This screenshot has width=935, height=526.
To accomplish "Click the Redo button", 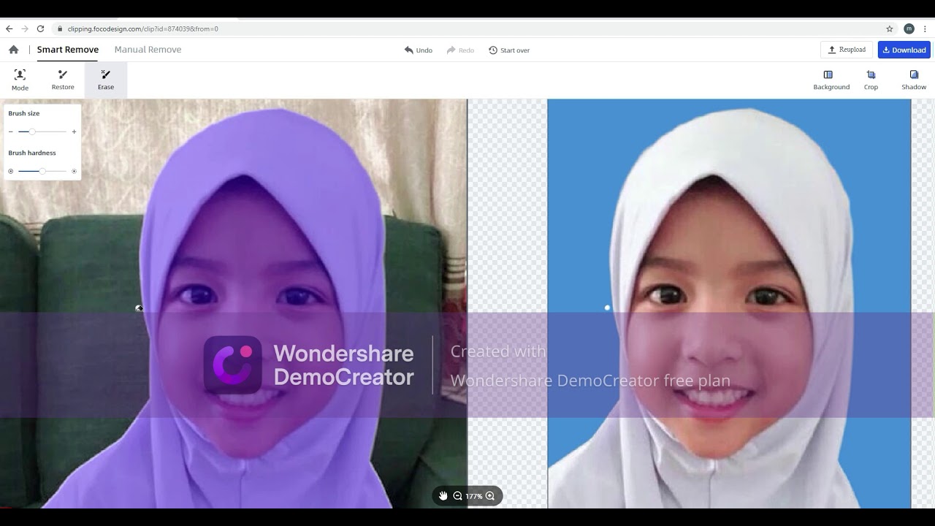I will click(461, 50).
